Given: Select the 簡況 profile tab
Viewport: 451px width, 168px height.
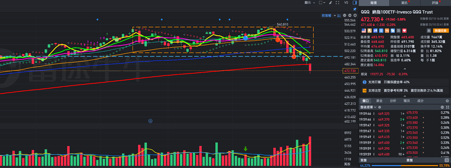Looking at the screenshot, I should tap(407, 101).
